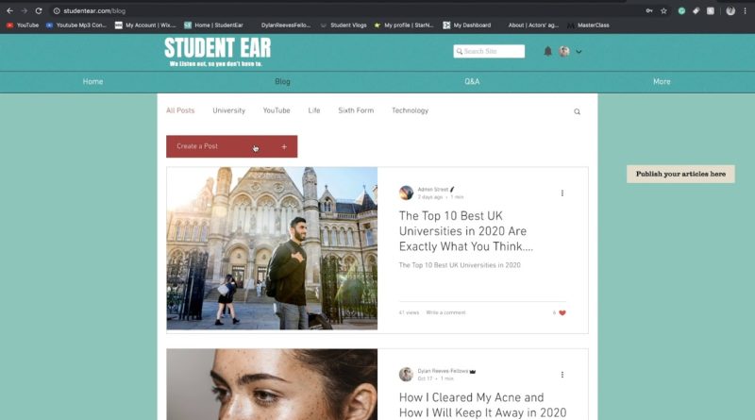This screenshot has height=420, width=755.
Task: Click Write a comment on universities post
Action: (x=445, y=312)
